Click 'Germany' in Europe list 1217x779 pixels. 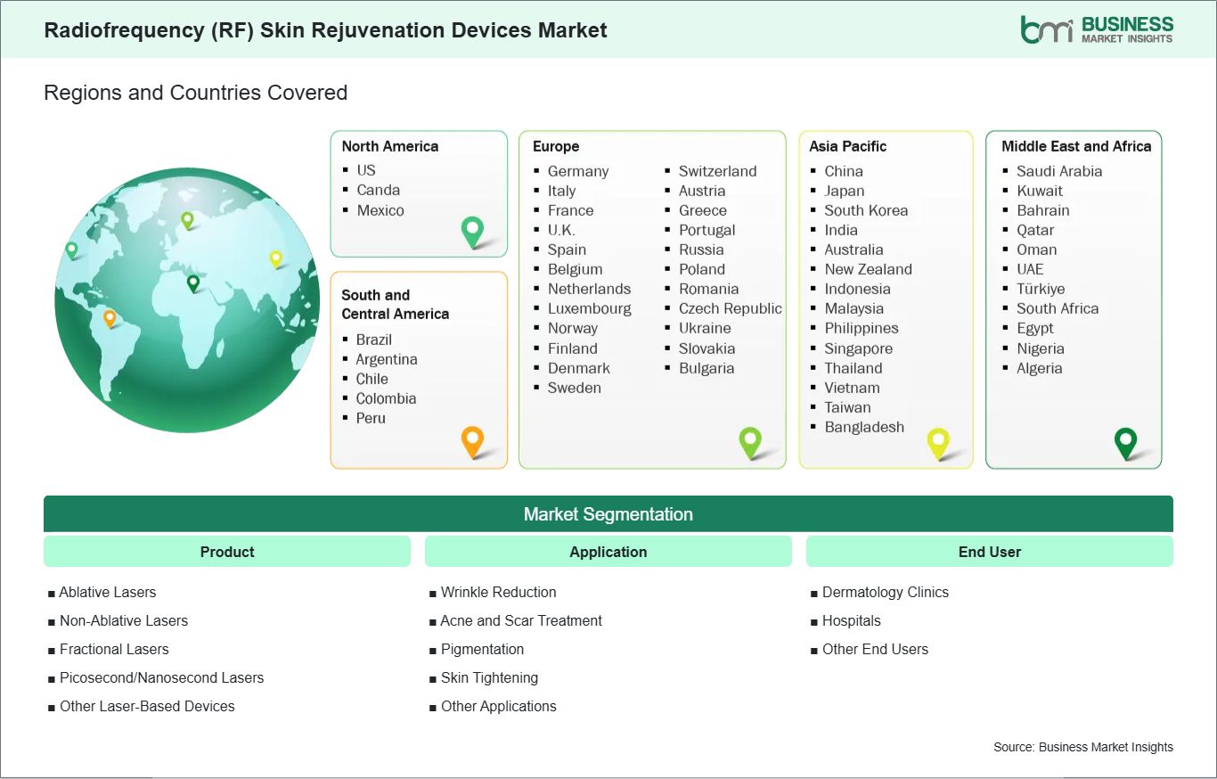point(578,171)
